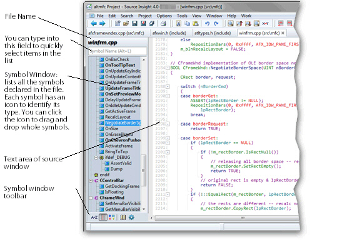This screenshot has width=337, height=244.
Task: Click the replace X-to-Y toolbar icon
Action: (265, 23)
